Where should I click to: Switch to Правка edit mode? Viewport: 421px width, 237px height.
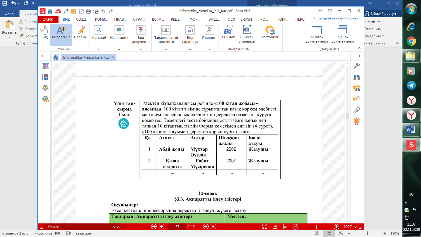pos(80,32)
